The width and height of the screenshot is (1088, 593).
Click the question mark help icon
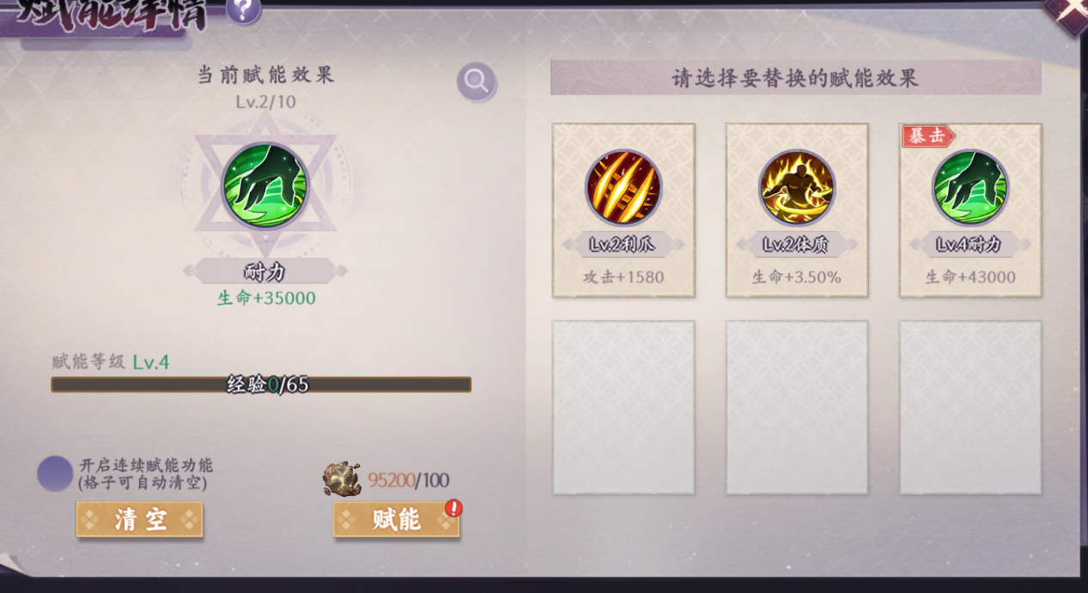(x=244, y=9)
